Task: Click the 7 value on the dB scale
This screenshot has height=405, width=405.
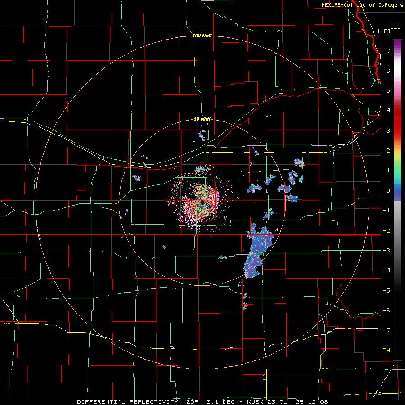Action: [388, 50]
